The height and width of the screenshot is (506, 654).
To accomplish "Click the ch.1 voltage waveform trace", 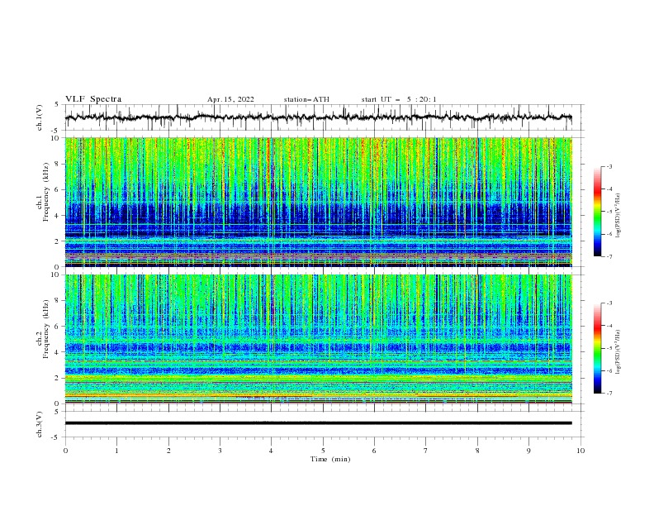I will coord(318,117).
